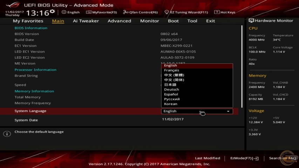
Task: Click the BIOS Version value 0802 x64
Action: coord(169,34)
